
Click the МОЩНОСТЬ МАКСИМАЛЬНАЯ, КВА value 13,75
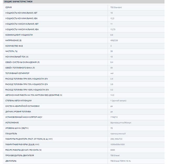click(113, 29)
